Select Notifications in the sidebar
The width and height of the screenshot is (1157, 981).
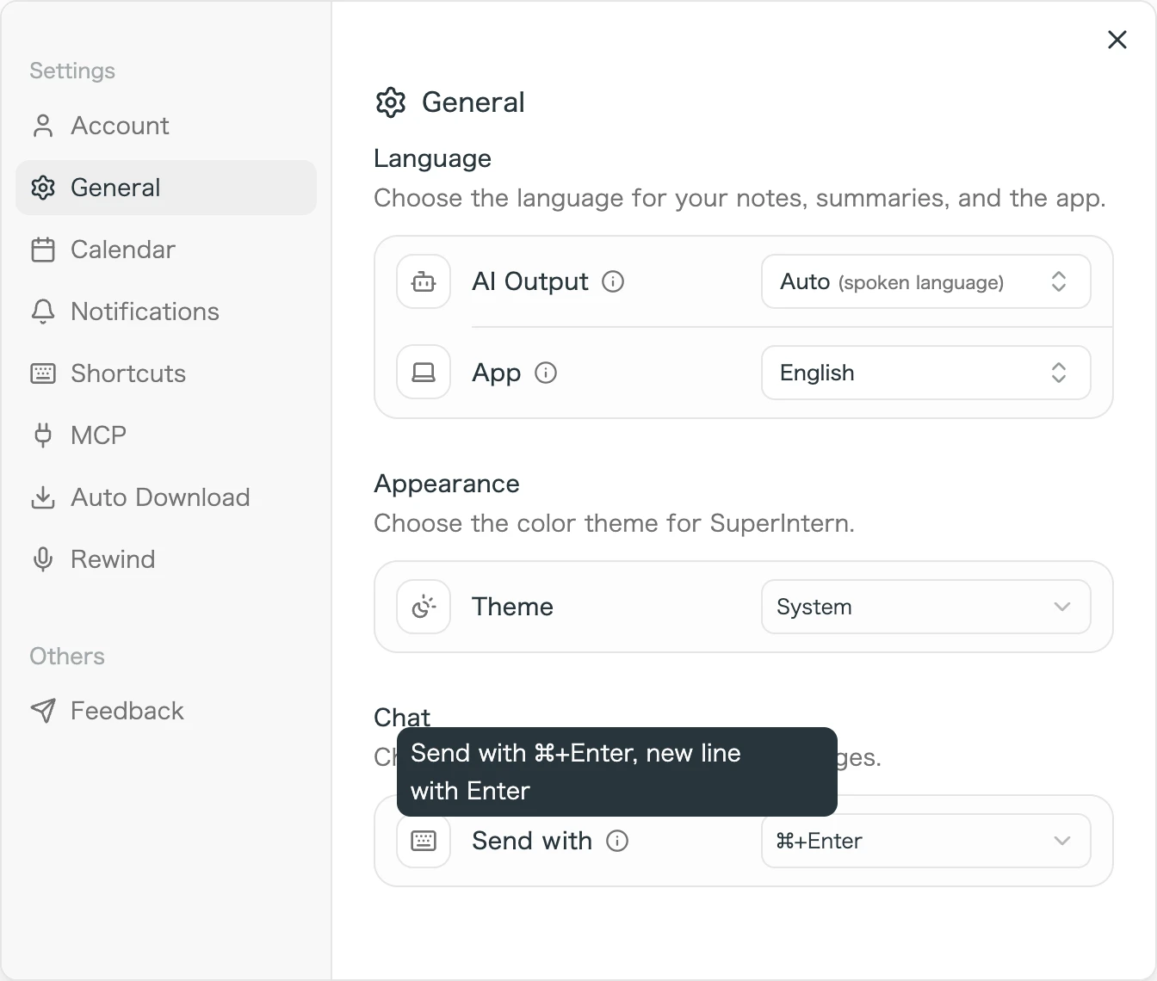point(166,312)
